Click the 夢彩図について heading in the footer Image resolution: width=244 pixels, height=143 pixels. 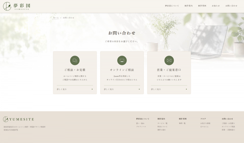coord(143,119)
